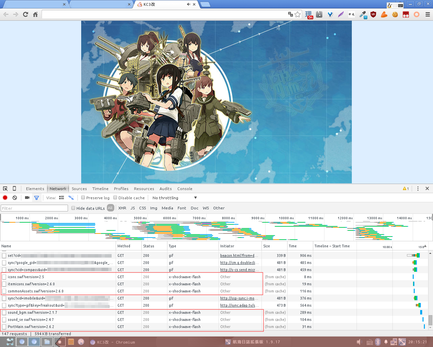
Task: Switch to list view of request rows
Action: click(x=62, y=198)
